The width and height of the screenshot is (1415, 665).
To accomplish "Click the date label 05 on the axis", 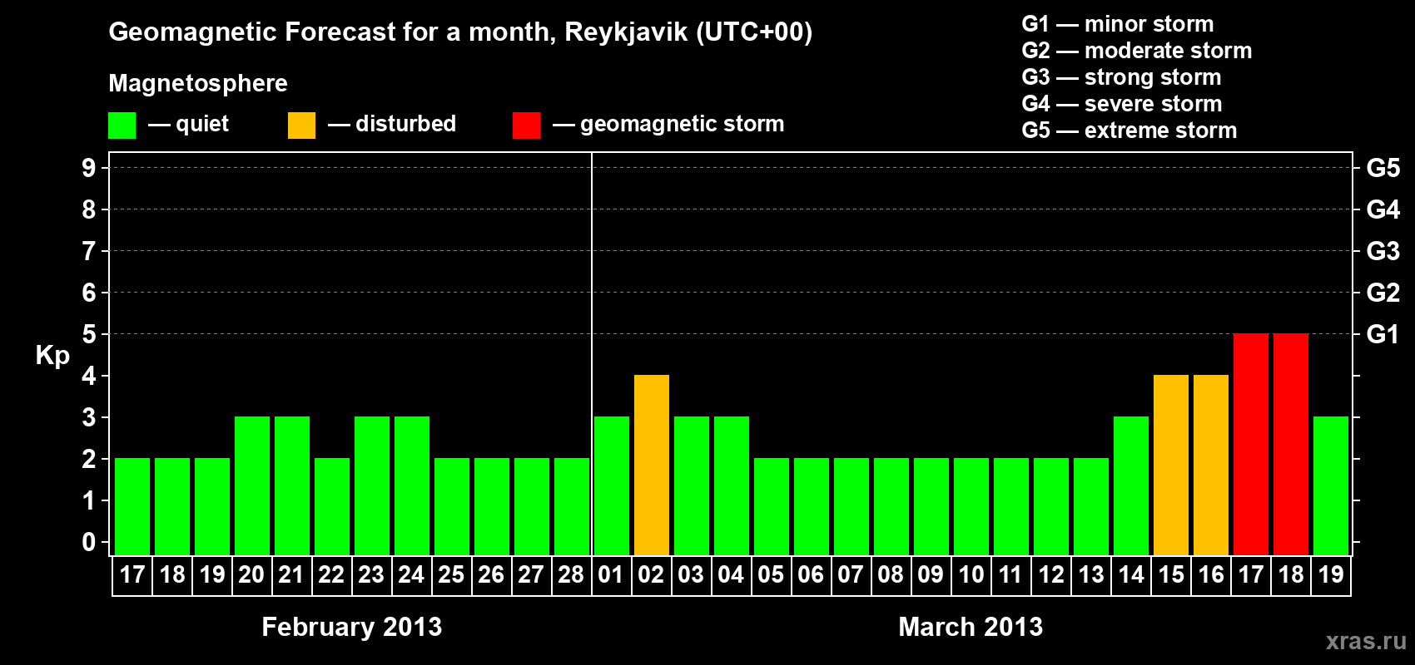I will click(x=771, y=575).
